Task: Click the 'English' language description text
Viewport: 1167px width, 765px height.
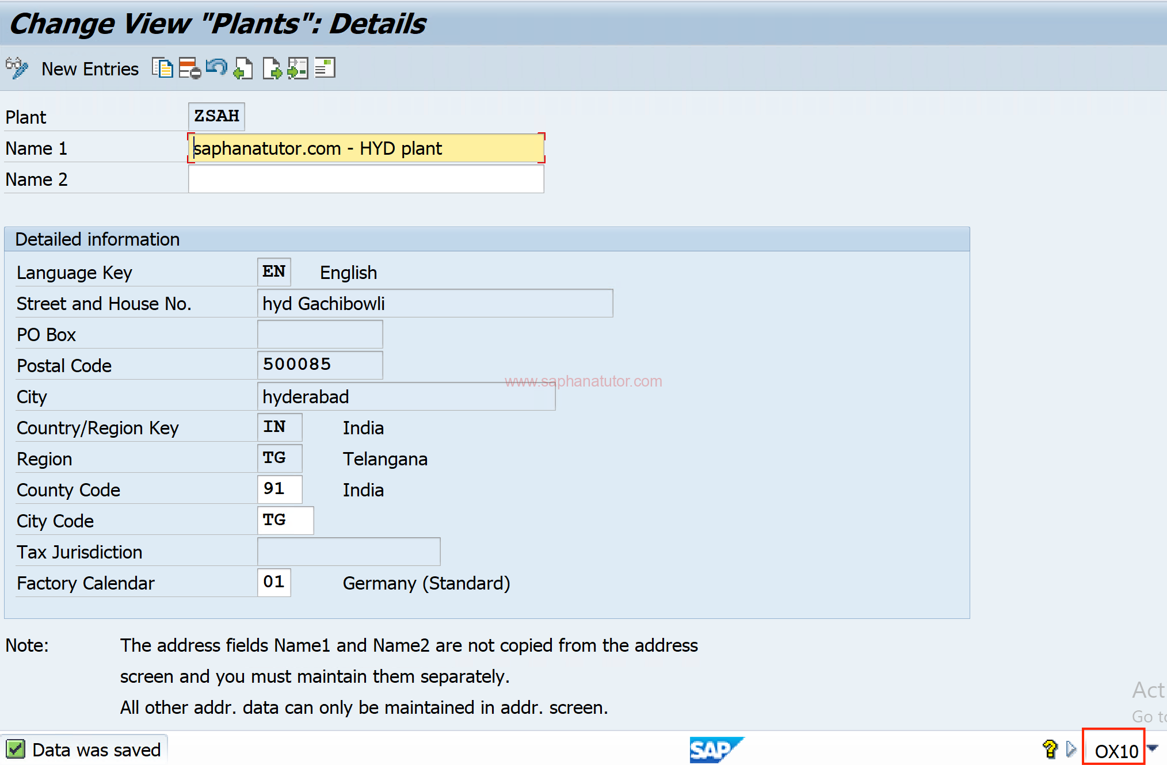Action: (x=348, y=273)
